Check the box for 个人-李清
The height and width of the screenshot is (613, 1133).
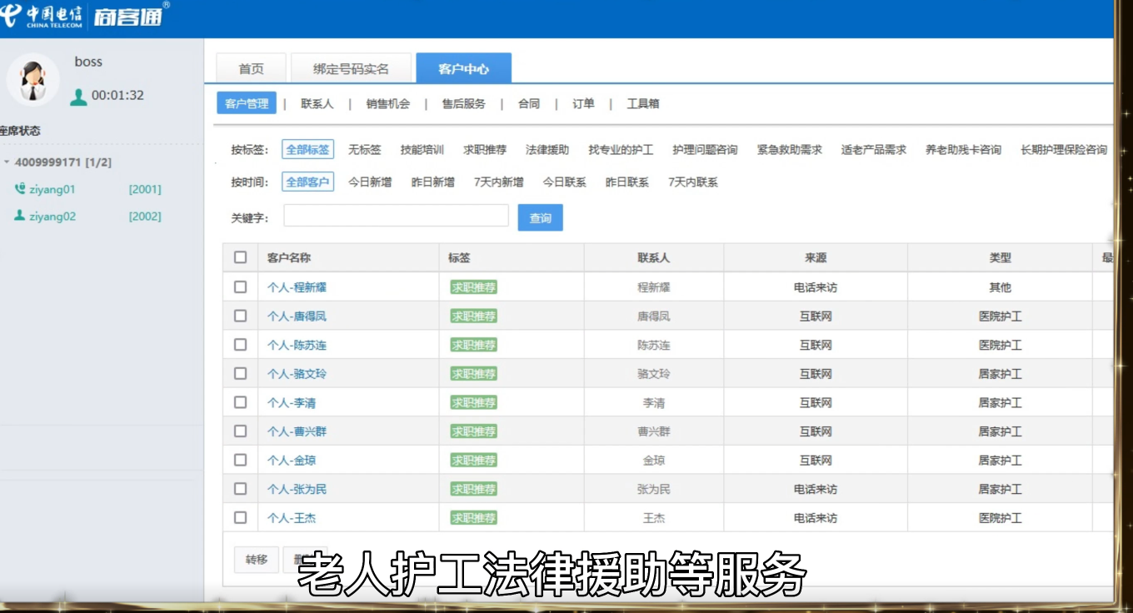240,402
